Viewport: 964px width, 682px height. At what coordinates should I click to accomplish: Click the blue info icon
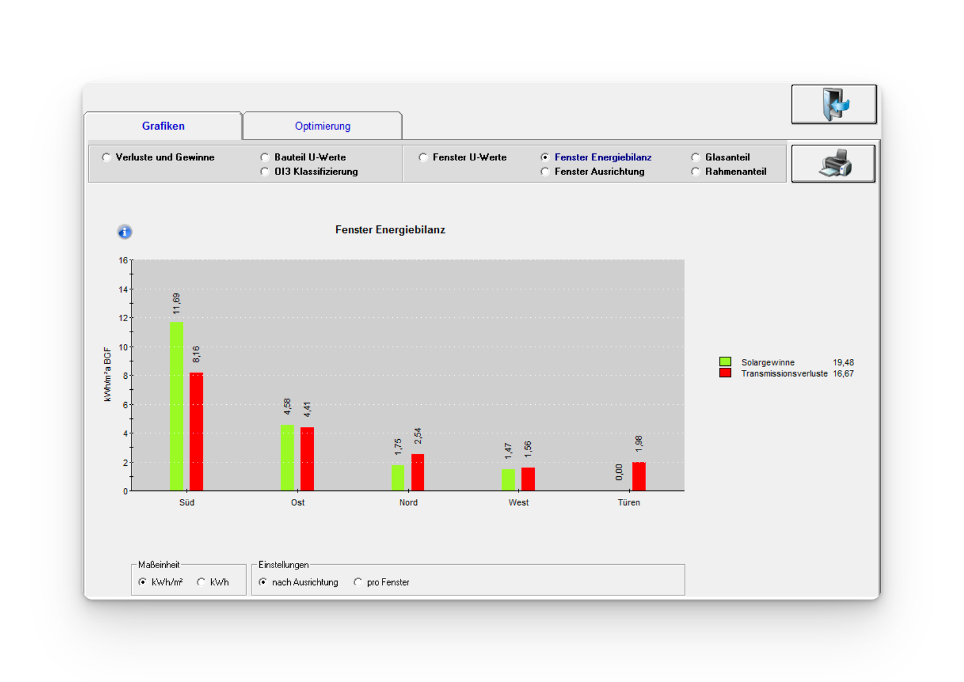pyautogui.click(x=124, y=232)
